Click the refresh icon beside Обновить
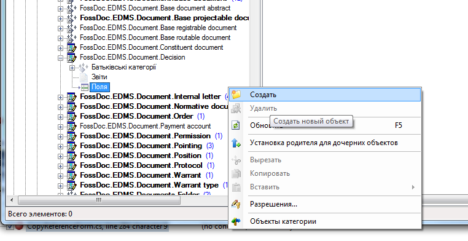This screenshot has height=241, width=468. click(236, 125)
